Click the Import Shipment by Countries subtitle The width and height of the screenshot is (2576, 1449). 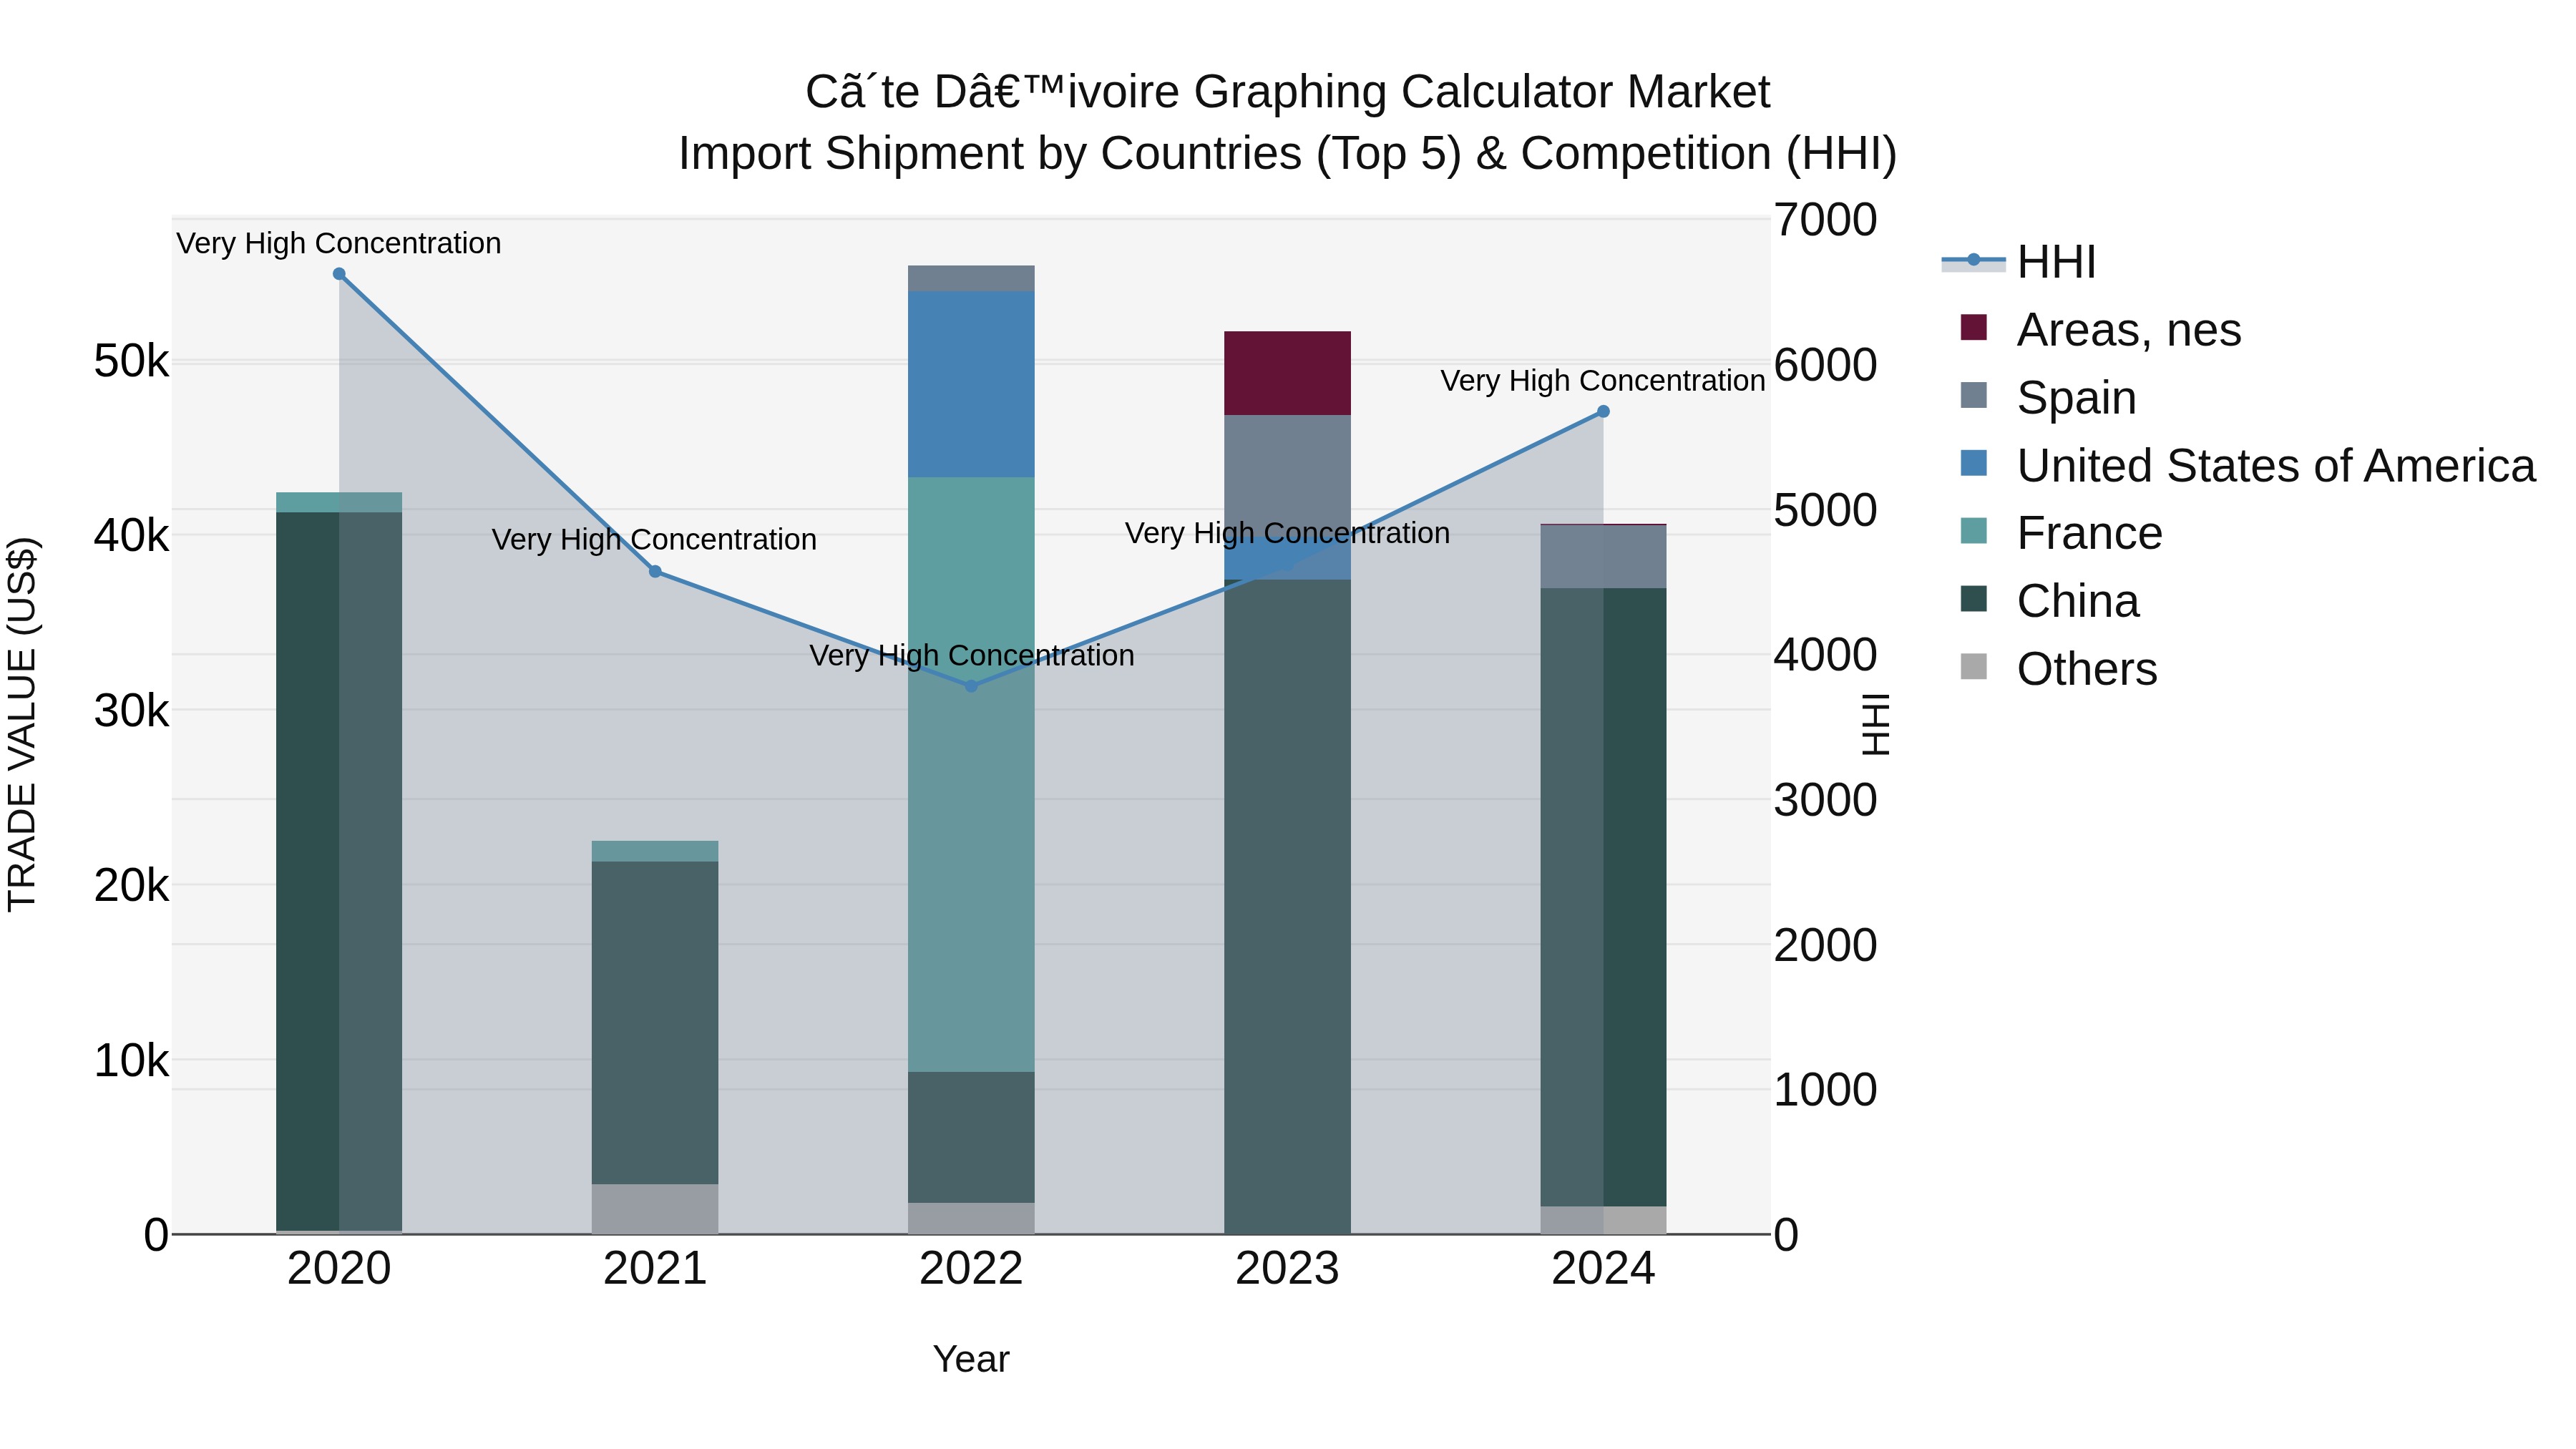tap(1288, 154)
